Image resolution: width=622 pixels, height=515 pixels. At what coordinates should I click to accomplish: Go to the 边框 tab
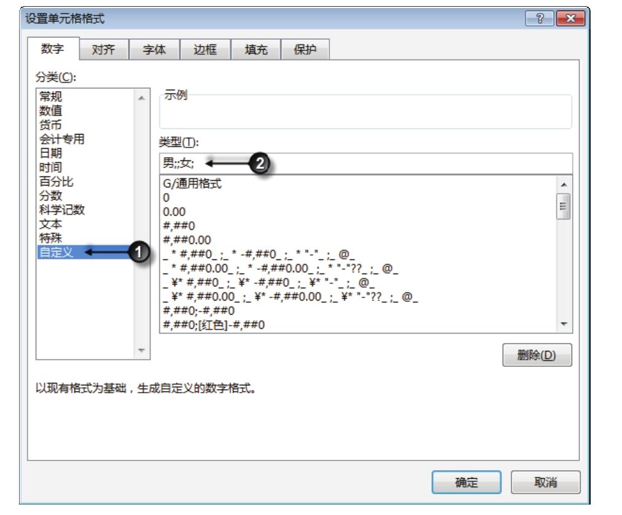pyautogui.click(x=205, y=50)
